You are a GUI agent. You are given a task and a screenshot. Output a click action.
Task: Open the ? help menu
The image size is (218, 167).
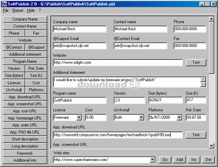click(x=40, y=11)
